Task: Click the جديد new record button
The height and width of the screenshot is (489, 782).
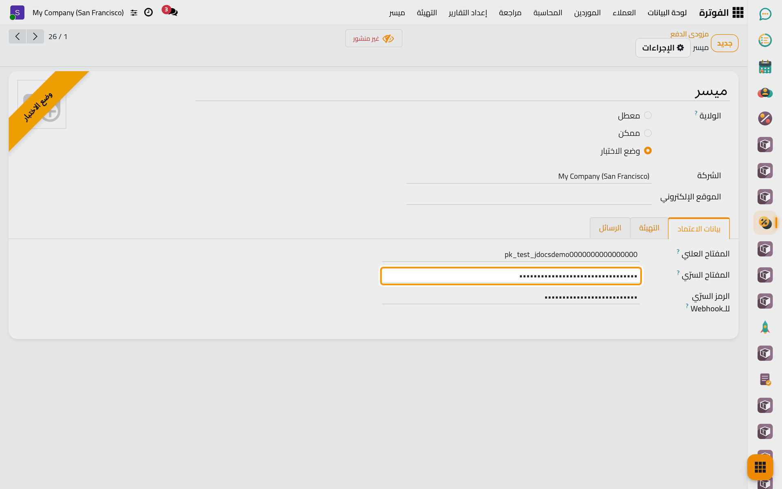Action: click(x=725, y=43)
